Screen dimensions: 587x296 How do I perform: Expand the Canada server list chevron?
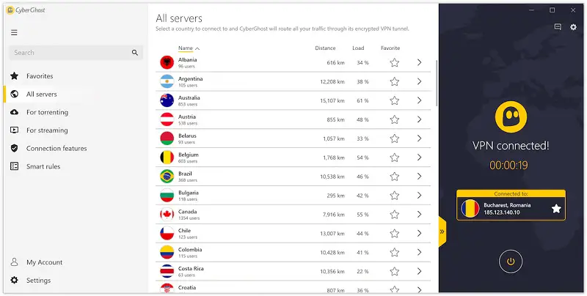(419, 215)
